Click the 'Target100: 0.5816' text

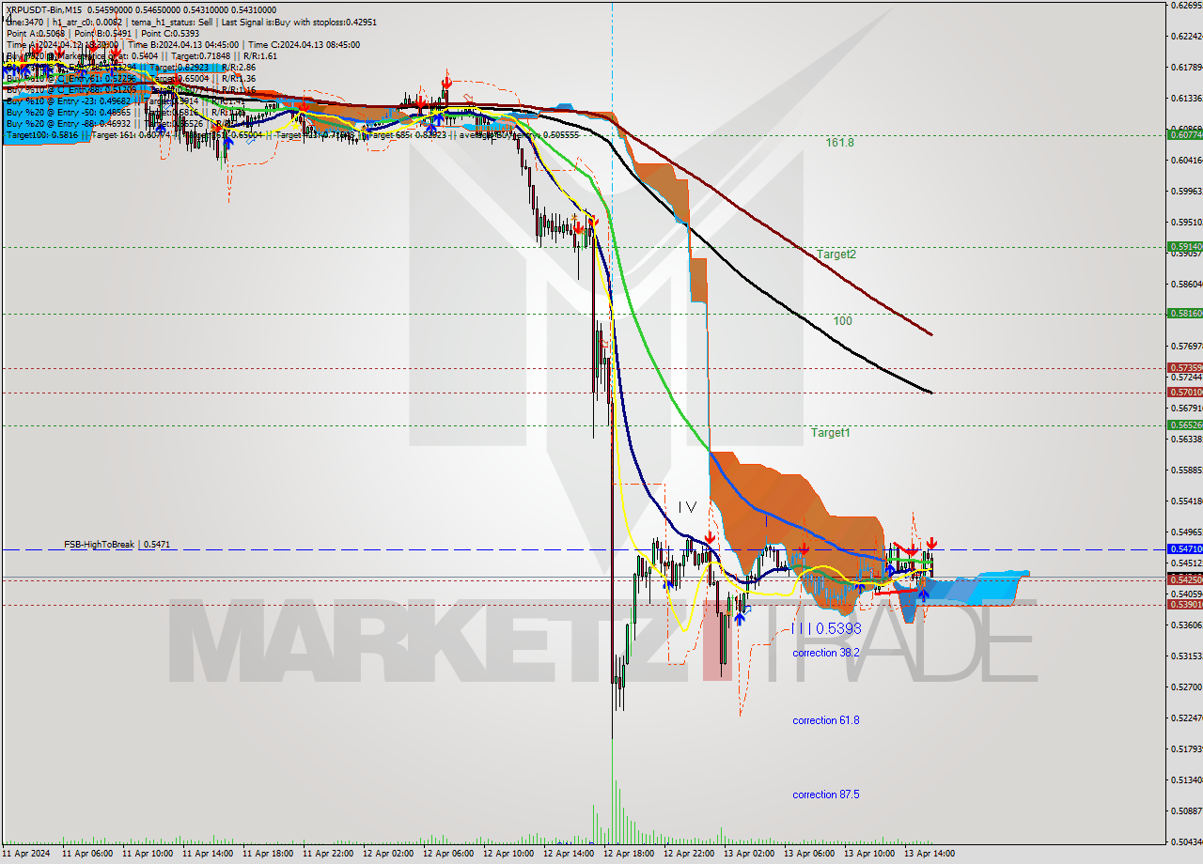[x=42, y=135]
